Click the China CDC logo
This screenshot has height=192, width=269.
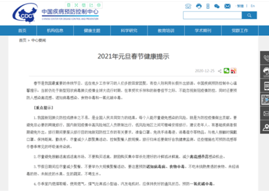pyautogui.click(x=25, y=13)
